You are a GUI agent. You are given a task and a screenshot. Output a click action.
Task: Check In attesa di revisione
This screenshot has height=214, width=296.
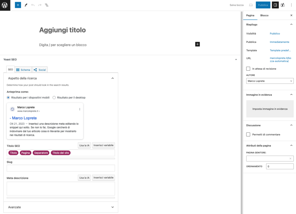coord(248,69)
